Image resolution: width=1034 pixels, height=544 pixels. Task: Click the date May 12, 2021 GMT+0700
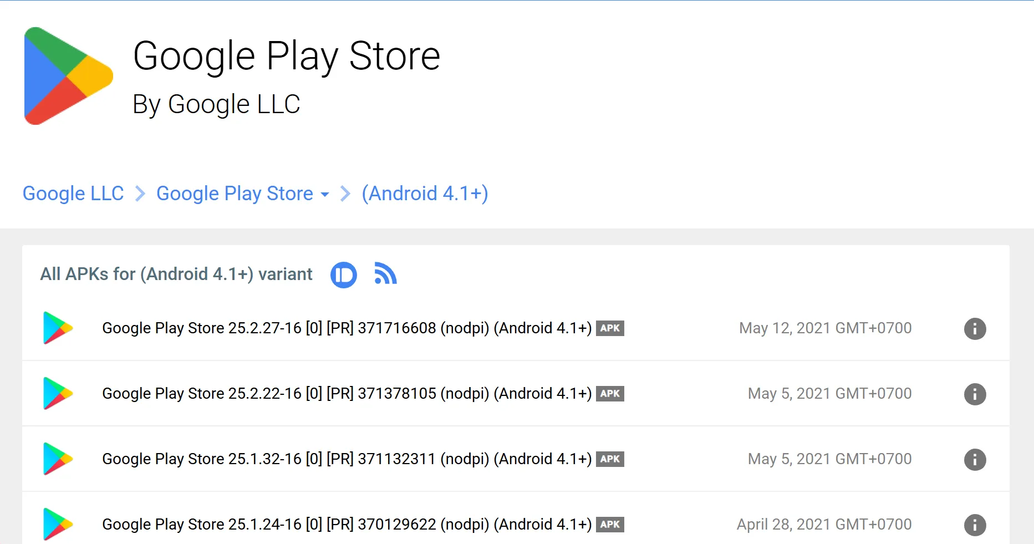(x=826, y=328)
